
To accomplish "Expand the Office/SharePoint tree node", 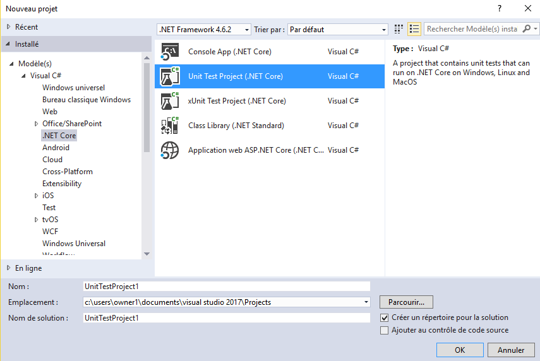I will click(36, 124).
